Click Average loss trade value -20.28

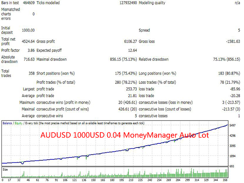pos(235,96)
